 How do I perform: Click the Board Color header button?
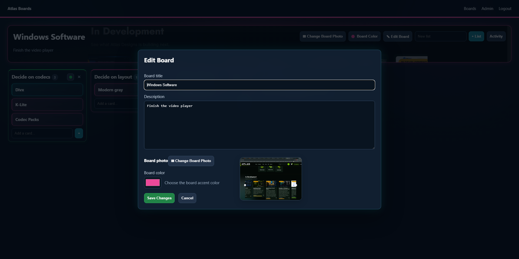click(364, 36)
